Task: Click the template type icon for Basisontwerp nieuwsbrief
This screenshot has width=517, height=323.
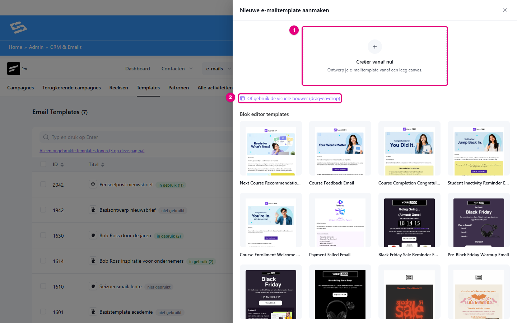Action: [x=93, y=210]
